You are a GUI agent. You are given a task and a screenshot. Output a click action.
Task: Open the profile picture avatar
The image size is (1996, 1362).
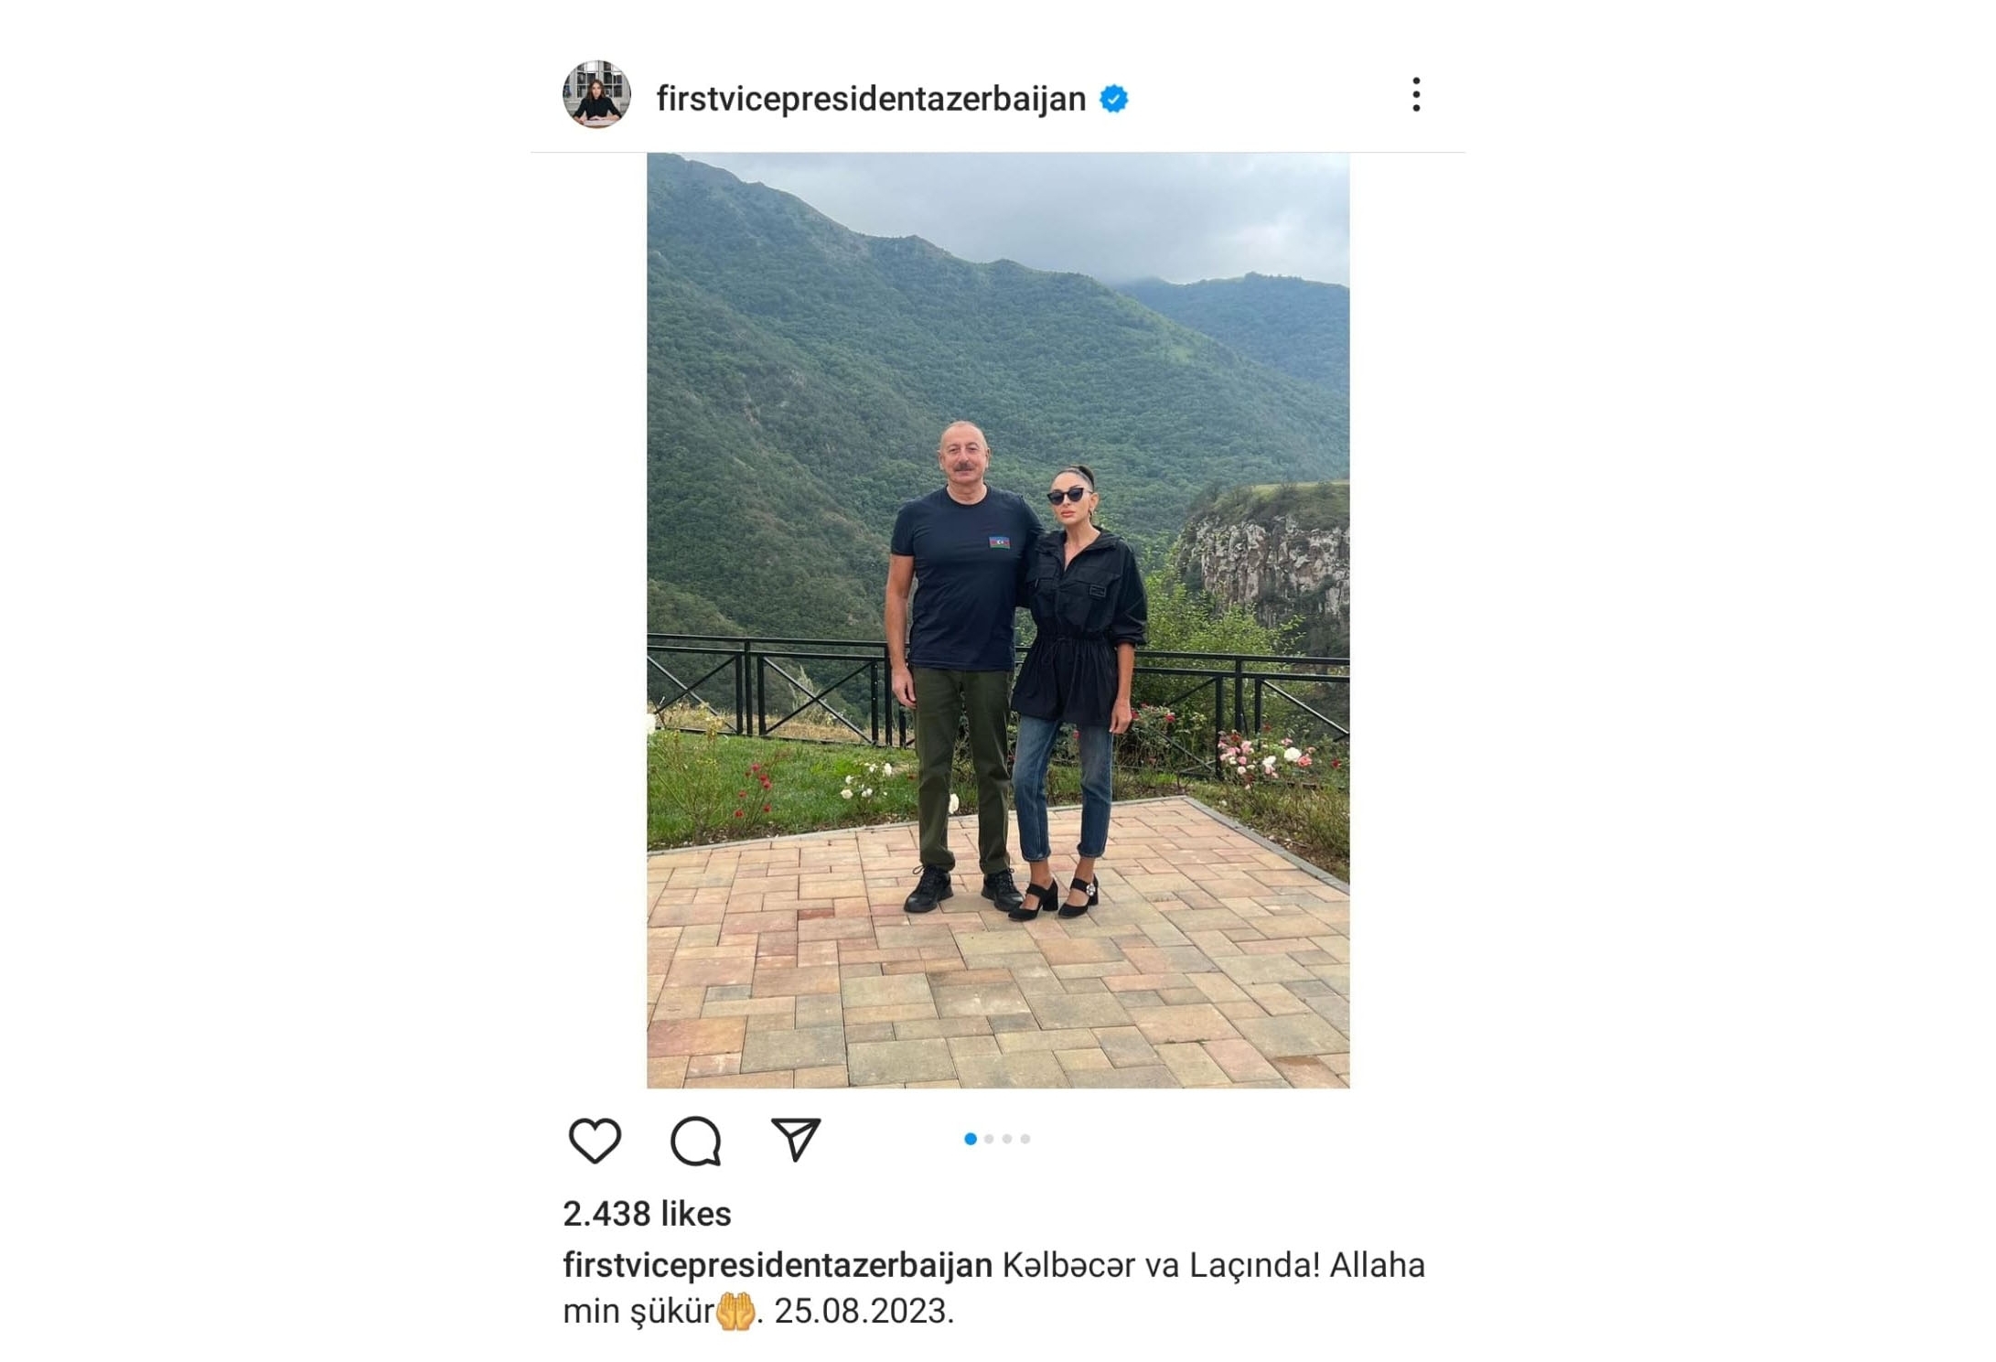pos(596,94)
